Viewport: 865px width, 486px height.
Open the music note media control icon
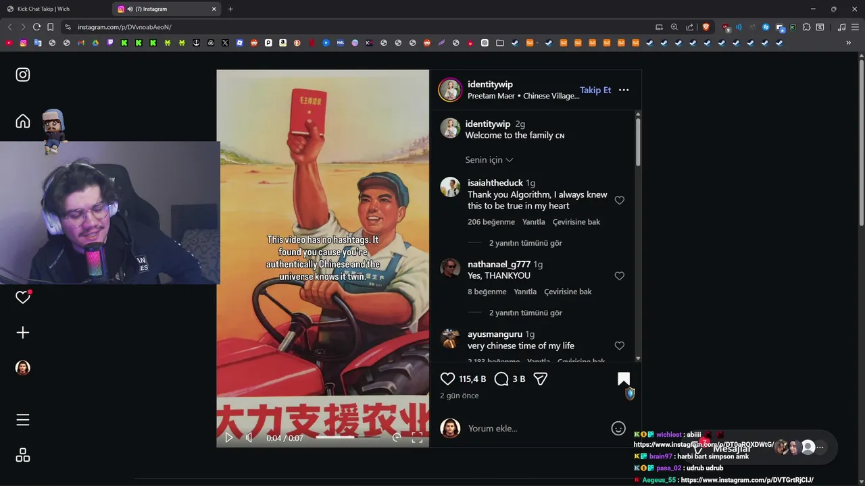[841, 27]
